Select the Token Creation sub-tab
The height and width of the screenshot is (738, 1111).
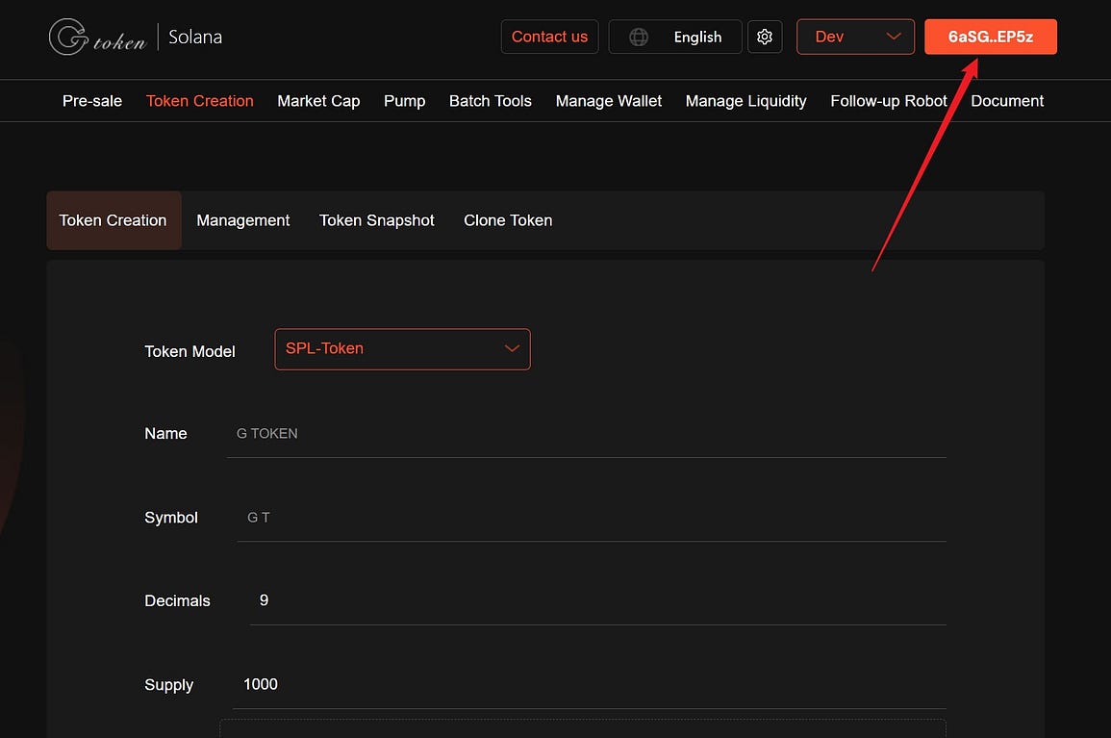[x=114, y=220]
